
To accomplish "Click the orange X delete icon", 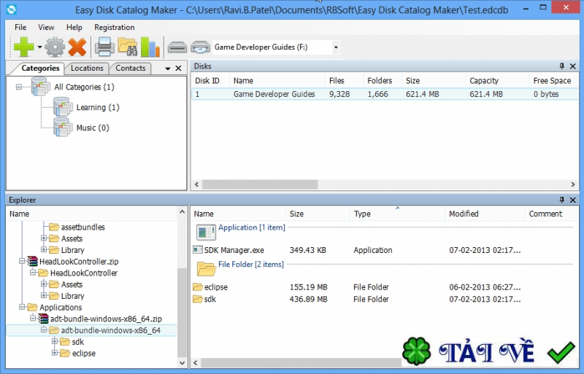I will 77,47.
